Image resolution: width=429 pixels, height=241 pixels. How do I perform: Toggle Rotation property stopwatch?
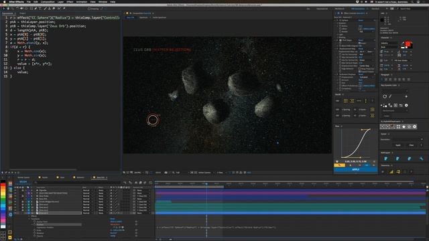coord(34,233)
